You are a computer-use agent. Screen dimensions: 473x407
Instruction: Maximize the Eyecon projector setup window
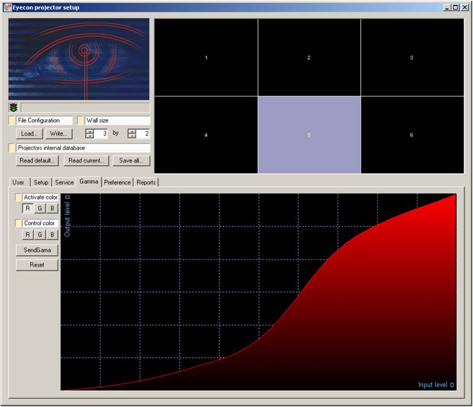[456, 7]
